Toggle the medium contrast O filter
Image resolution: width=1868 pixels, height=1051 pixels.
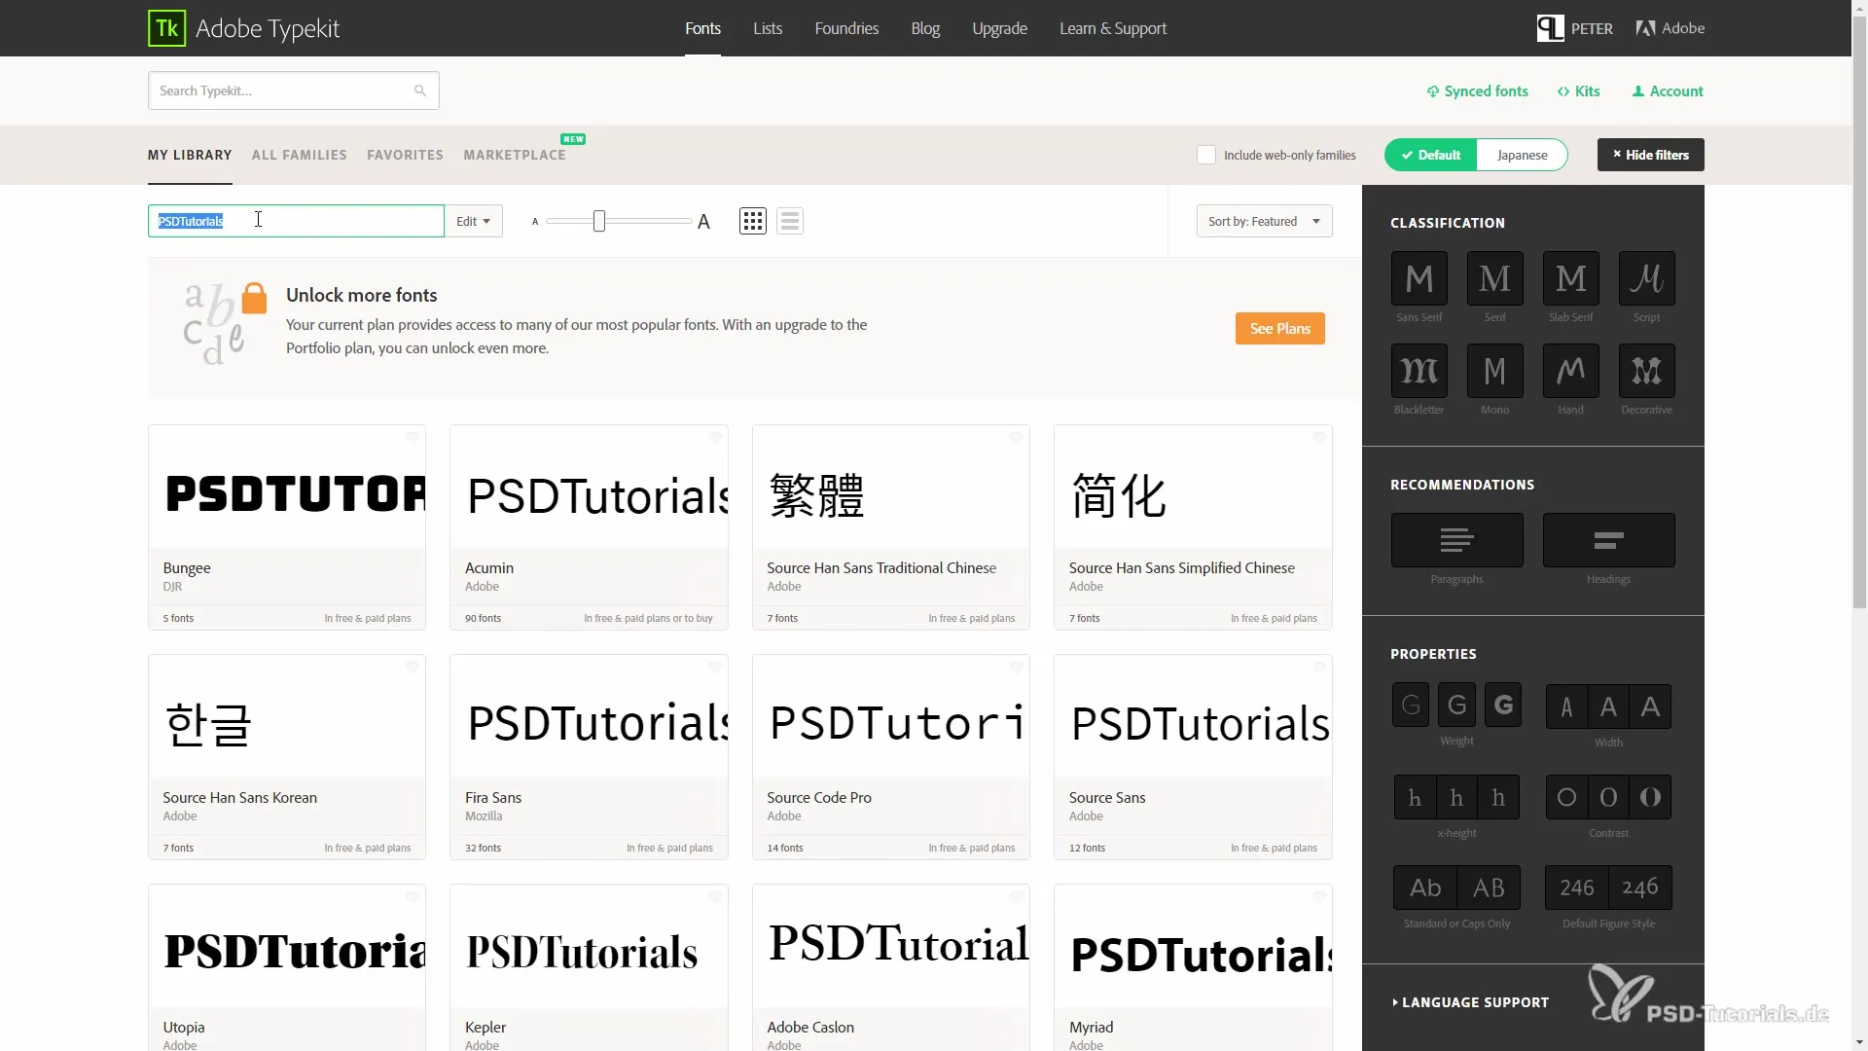(1608, 797)
